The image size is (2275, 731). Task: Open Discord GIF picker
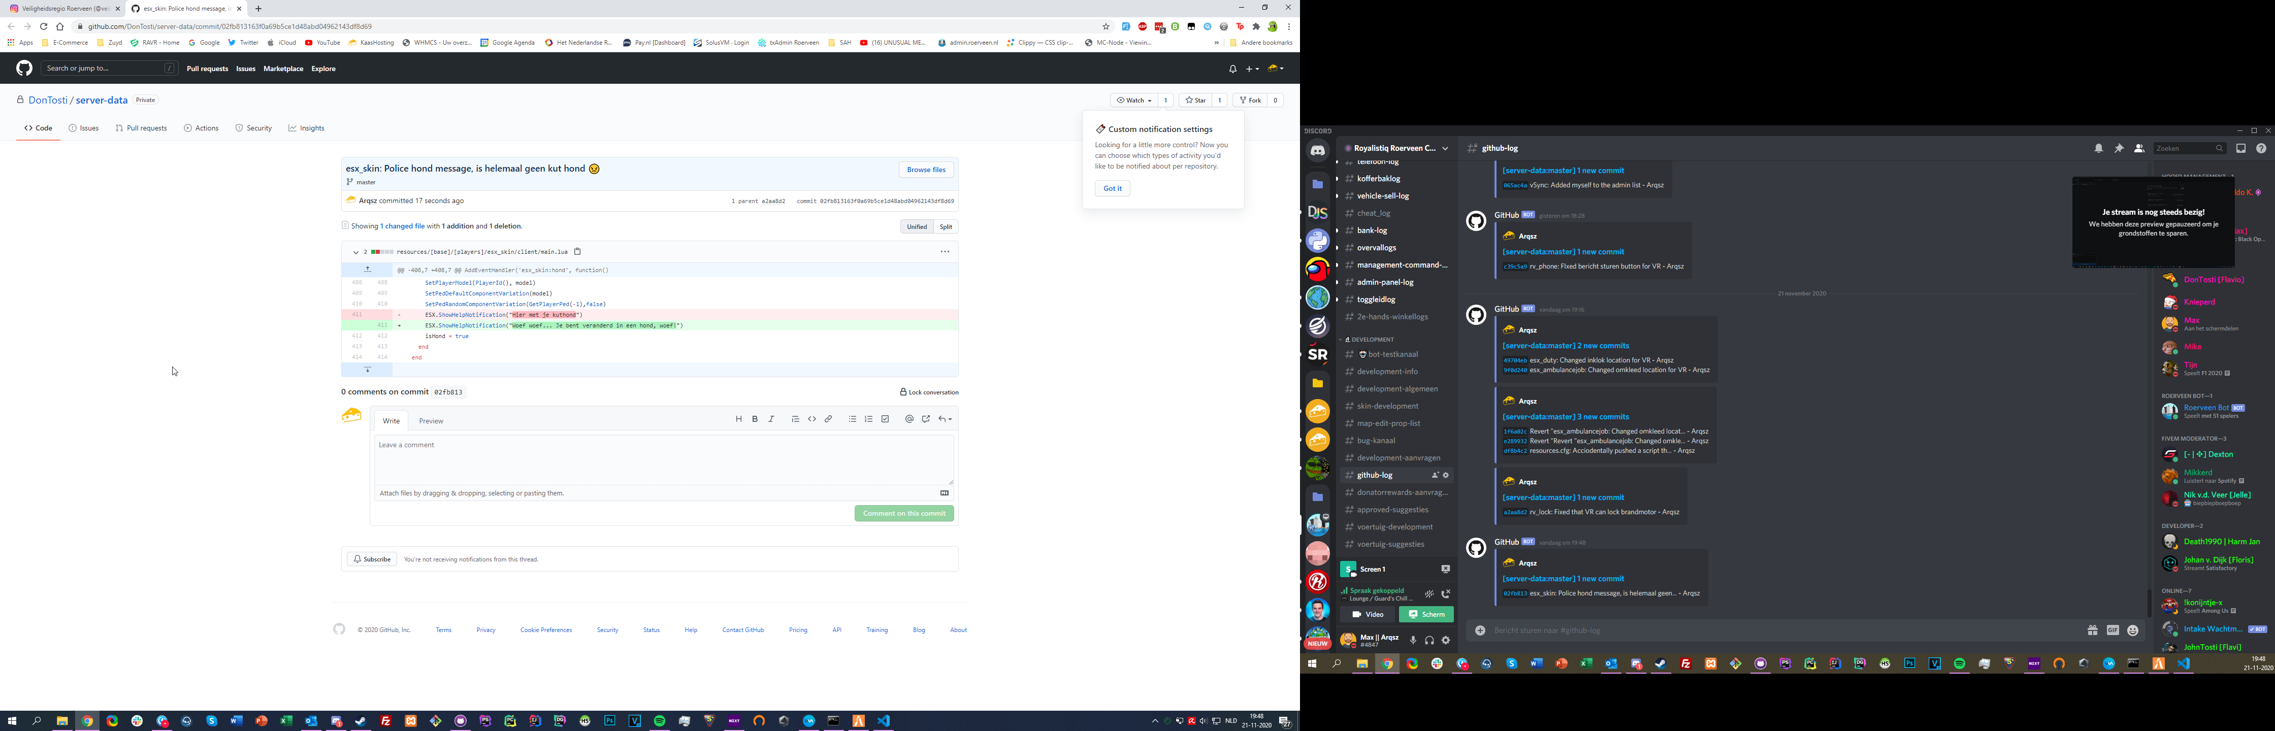click(2112, 630)
